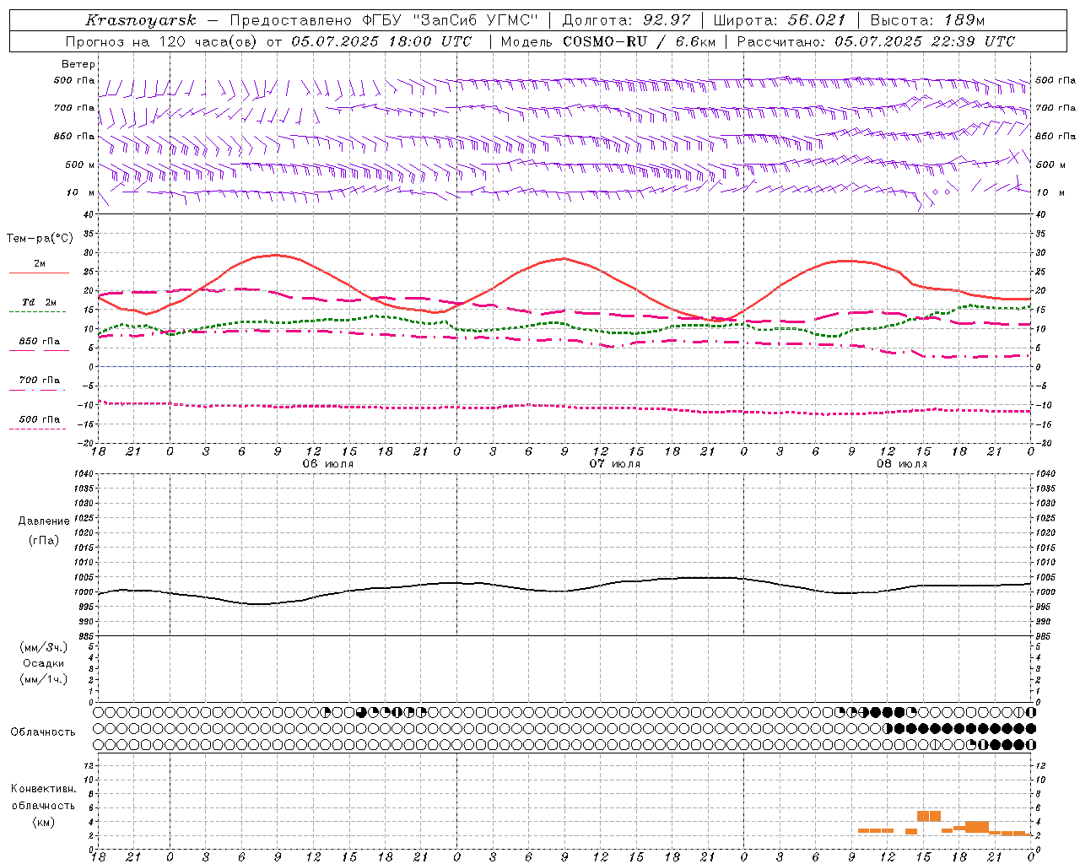Click the (мм/1ч.) precipitation unit label

(x=44, y=679)
